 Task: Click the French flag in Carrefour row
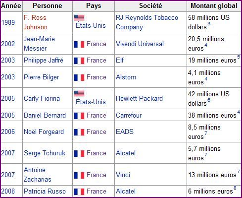tap(79, 116)
